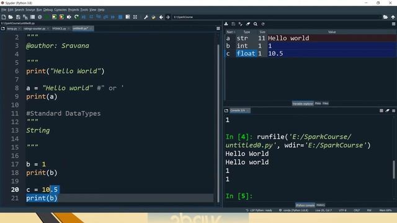Browse tabs icon in editor tab bar
Image resolution: width=397 pixels, height=223 pixels.
(3, 28)
